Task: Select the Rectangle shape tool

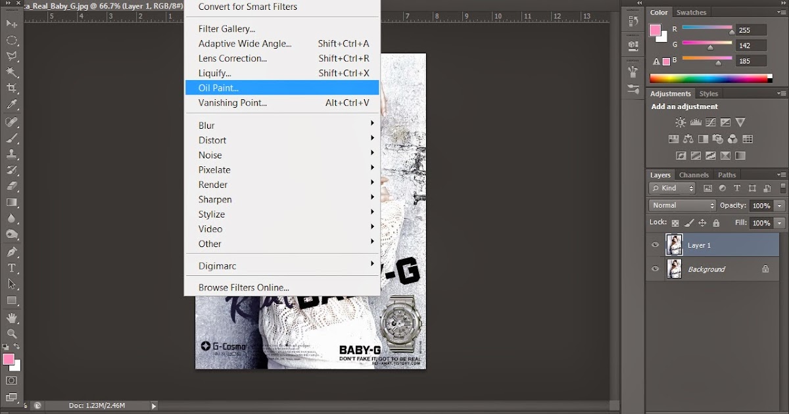Action: [x=12, y=300]
